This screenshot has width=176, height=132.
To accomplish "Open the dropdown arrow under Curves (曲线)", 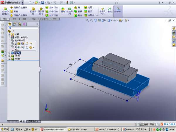I will click(x=109, y=16).
